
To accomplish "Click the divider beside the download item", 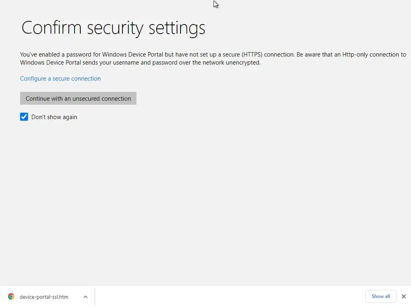I will 95,297.
